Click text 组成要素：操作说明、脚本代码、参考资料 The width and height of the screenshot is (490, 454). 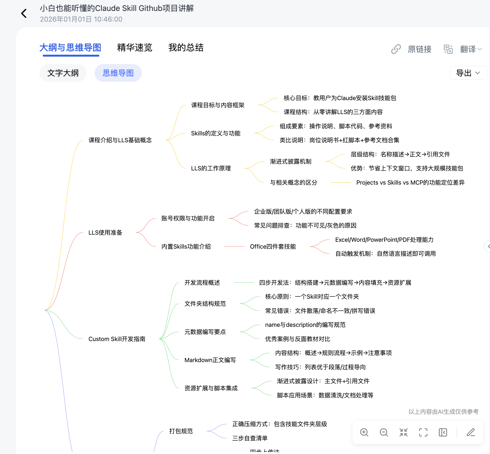(336, 126)
